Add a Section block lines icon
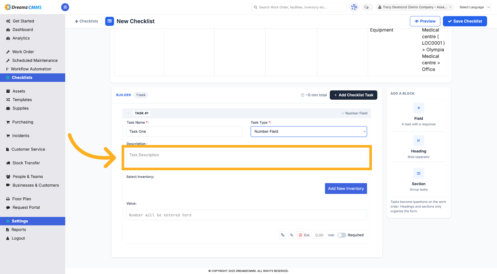 (x=419, y=173)
